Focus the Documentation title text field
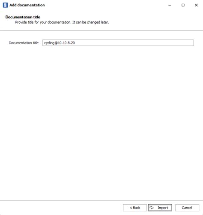The image size is (203, 215). (118, 43)
